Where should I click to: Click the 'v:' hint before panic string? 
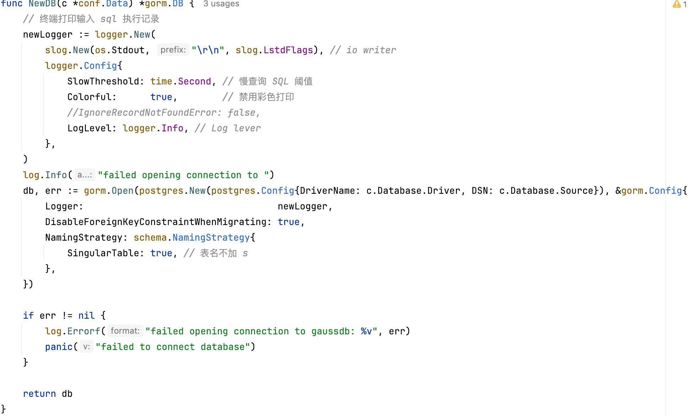pyautogui.click(x=86, y=346)
